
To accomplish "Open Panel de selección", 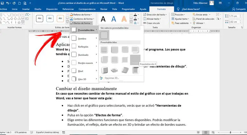I will tap(204, 19).
